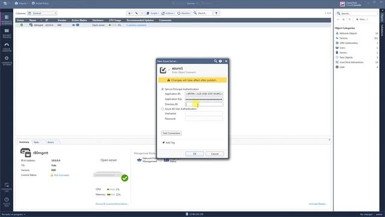Click the Application ID field
Viewport: 385px width, 217px height.
click(204, 94)
